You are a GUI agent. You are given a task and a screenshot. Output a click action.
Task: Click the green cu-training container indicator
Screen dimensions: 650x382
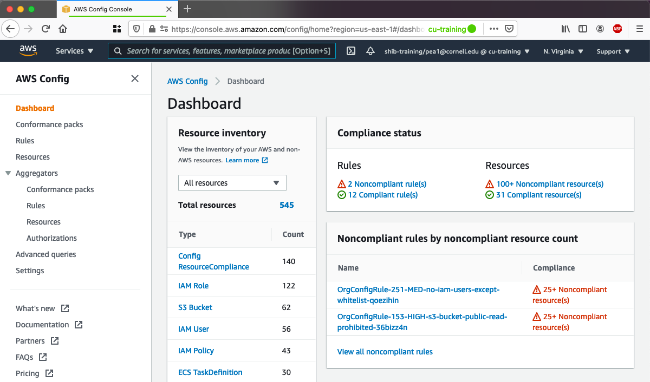click(452, 29)
